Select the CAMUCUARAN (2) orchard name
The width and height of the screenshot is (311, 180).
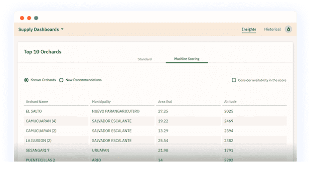pyautogui.click(x=41, y=131)
